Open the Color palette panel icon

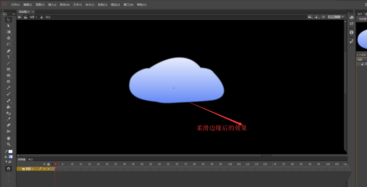click(351, 18)
